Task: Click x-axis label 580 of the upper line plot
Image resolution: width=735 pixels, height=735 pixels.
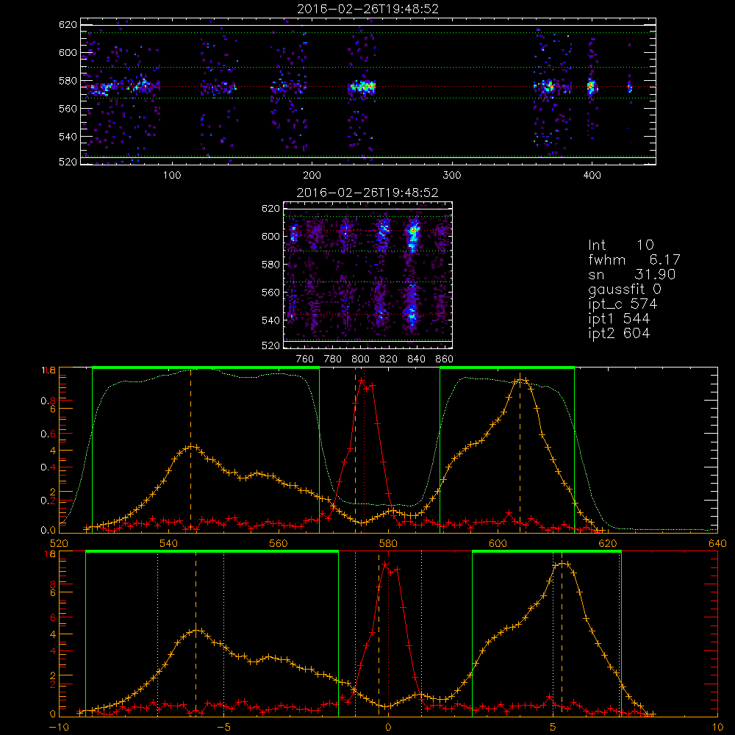Action: pos(388,543)
